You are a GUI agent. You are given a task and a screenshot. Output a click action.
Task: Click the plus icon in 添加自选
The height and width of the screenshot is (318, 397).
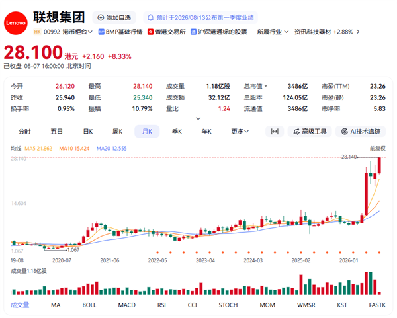(x=101, y=17)
